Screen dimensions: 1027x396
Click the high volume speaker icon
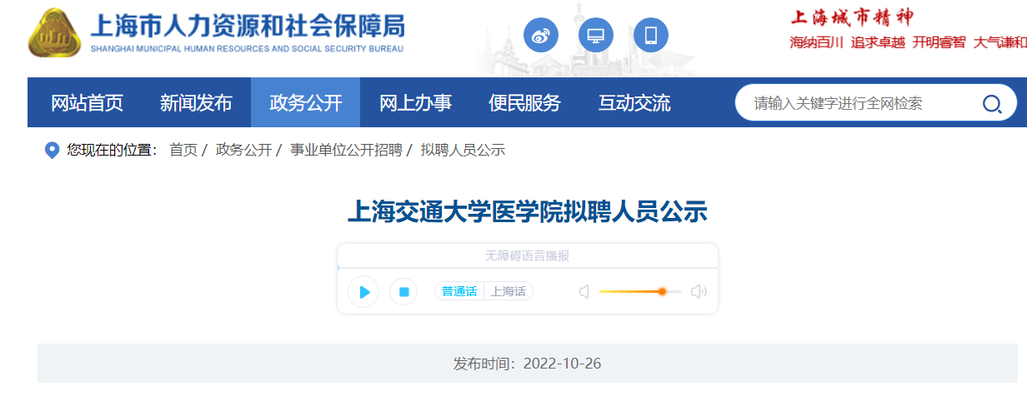click(699, 291)
